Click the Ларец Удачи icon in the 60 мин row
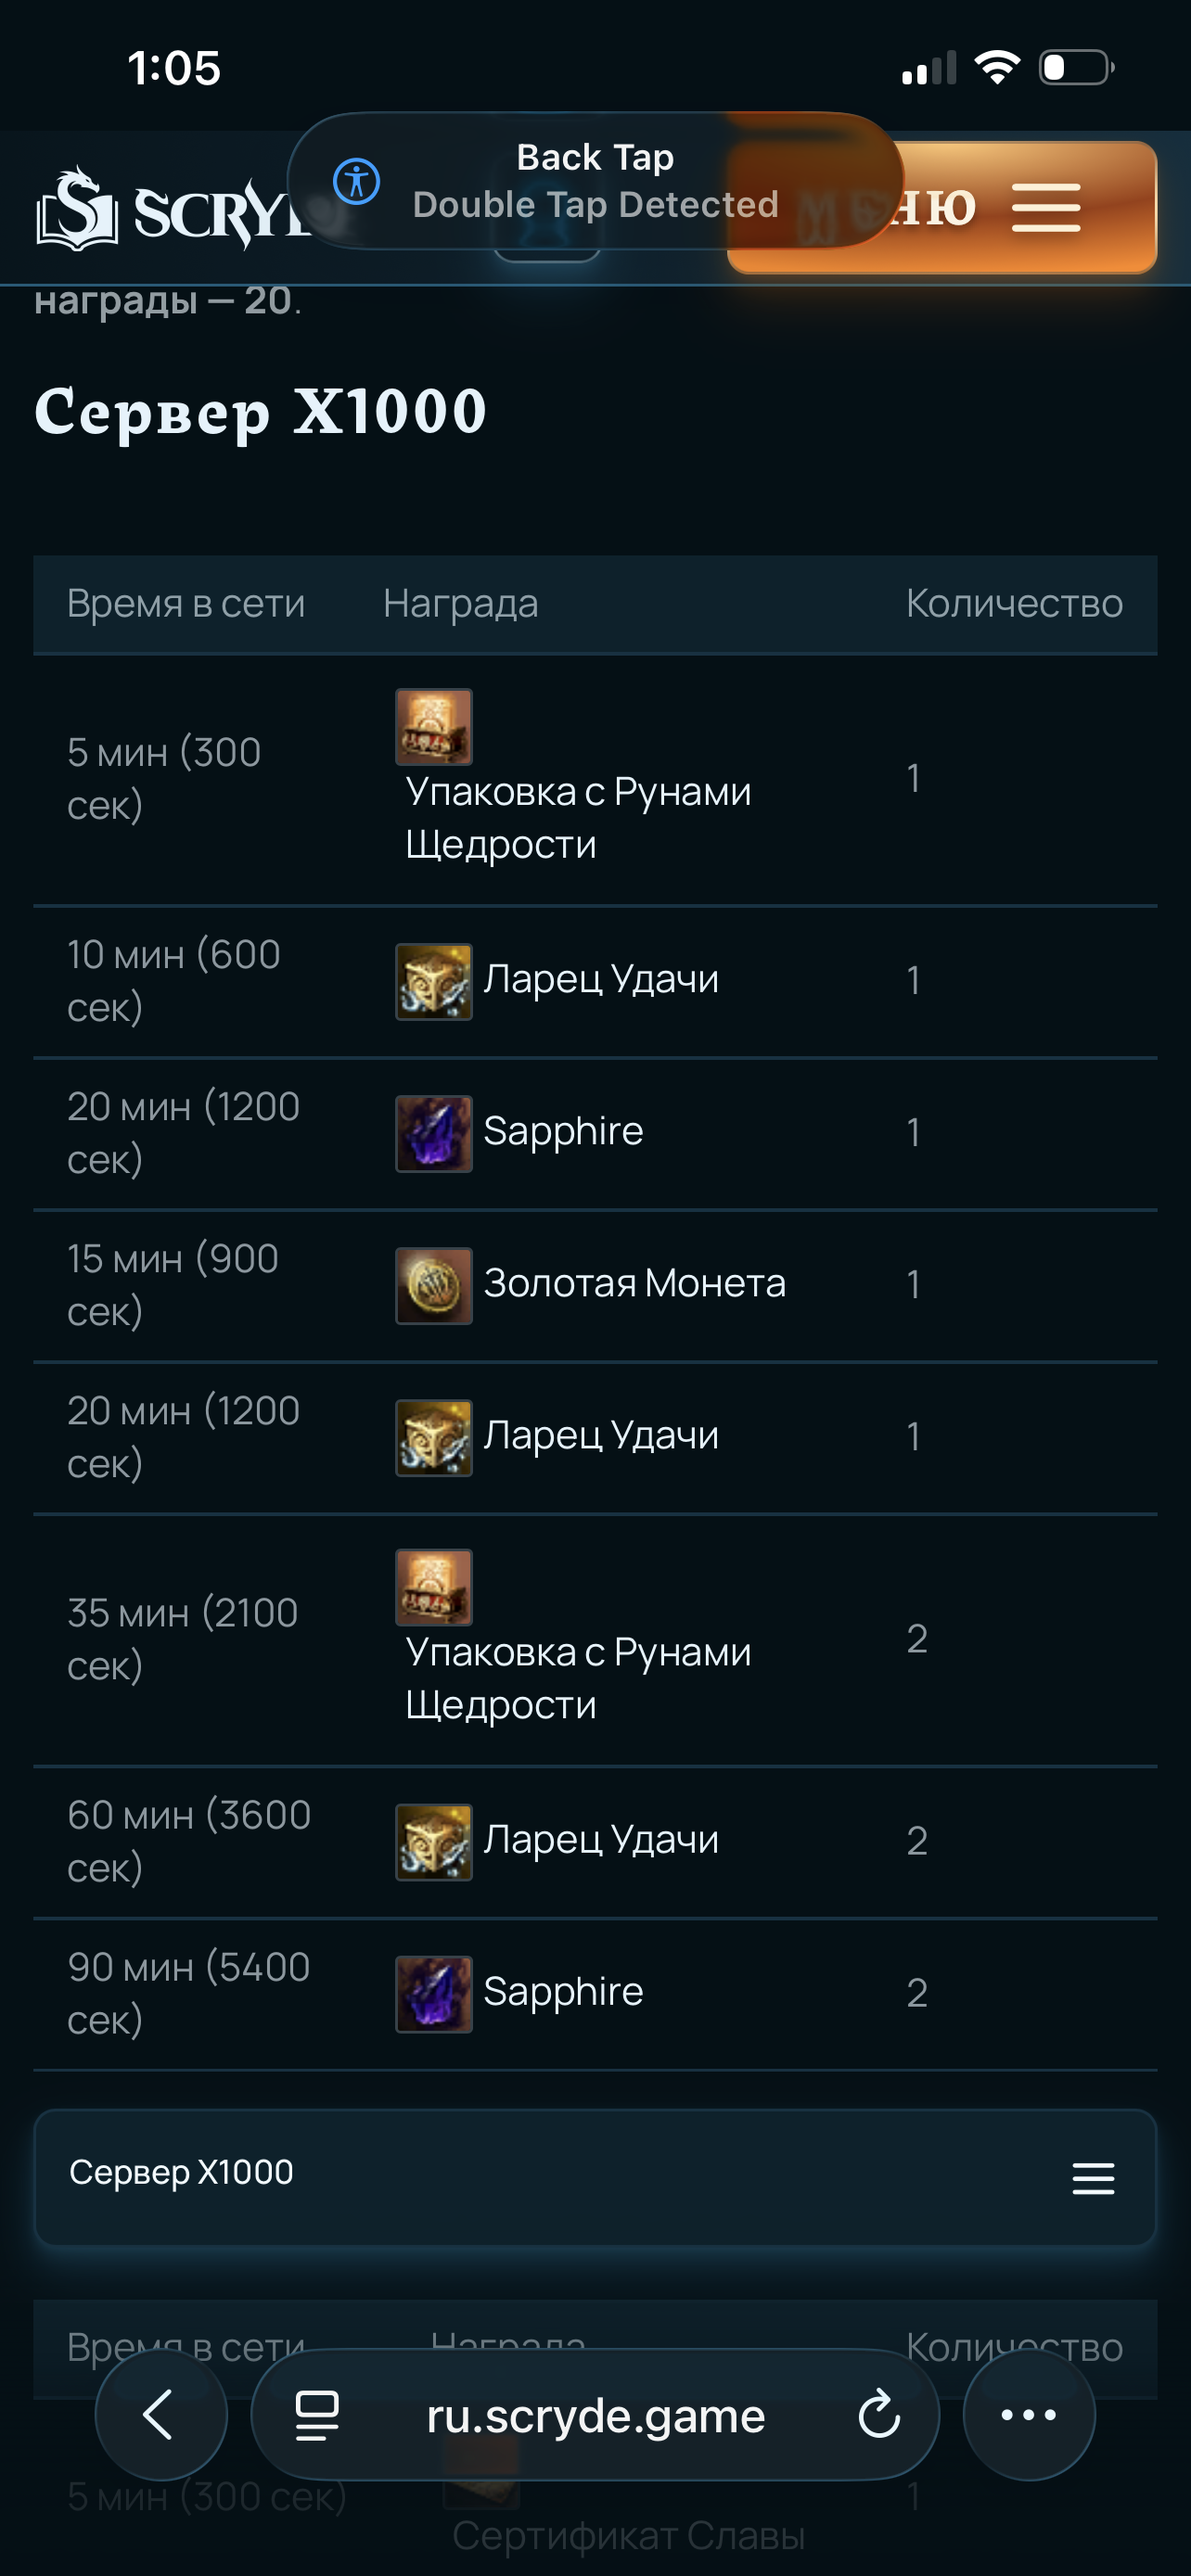Screen dimensions: 1191x2576 click(x=434, y=1842)
